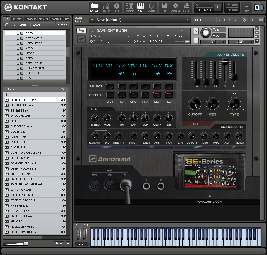Toggle the rack workspace size icon

point(244,20)
